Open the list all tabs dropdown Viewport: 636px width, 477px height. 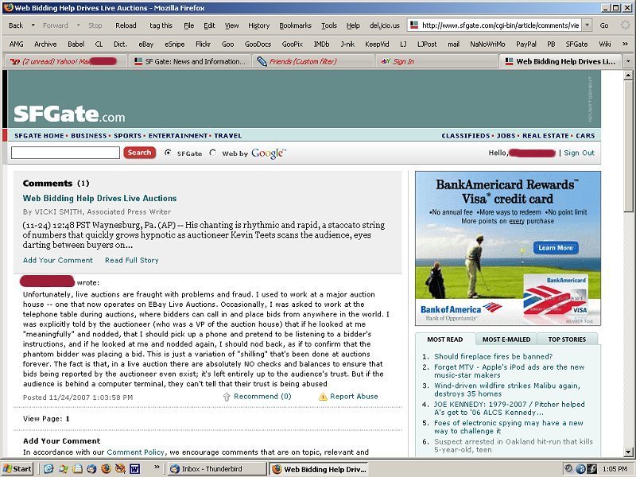tap(628, 61)
